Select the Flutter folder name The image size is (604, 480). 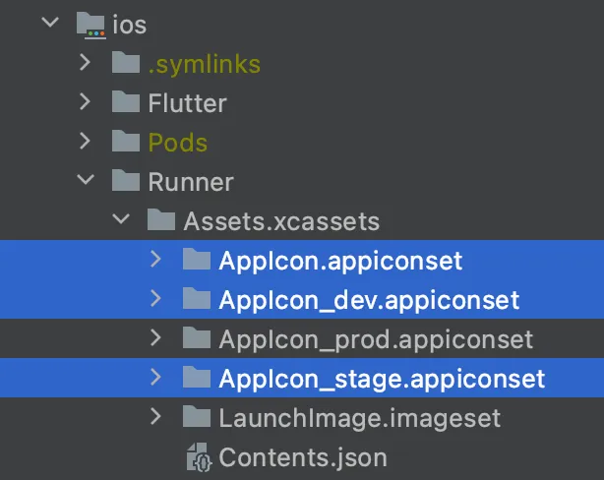[x=187, y=102]
